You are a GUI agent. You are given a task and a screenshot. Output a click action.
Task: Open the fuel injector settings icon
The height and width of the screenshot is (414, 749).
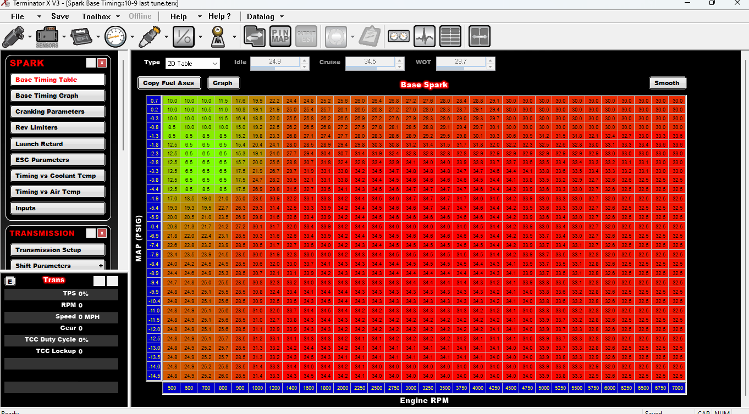pyautogui.click(x=14, y=37)
